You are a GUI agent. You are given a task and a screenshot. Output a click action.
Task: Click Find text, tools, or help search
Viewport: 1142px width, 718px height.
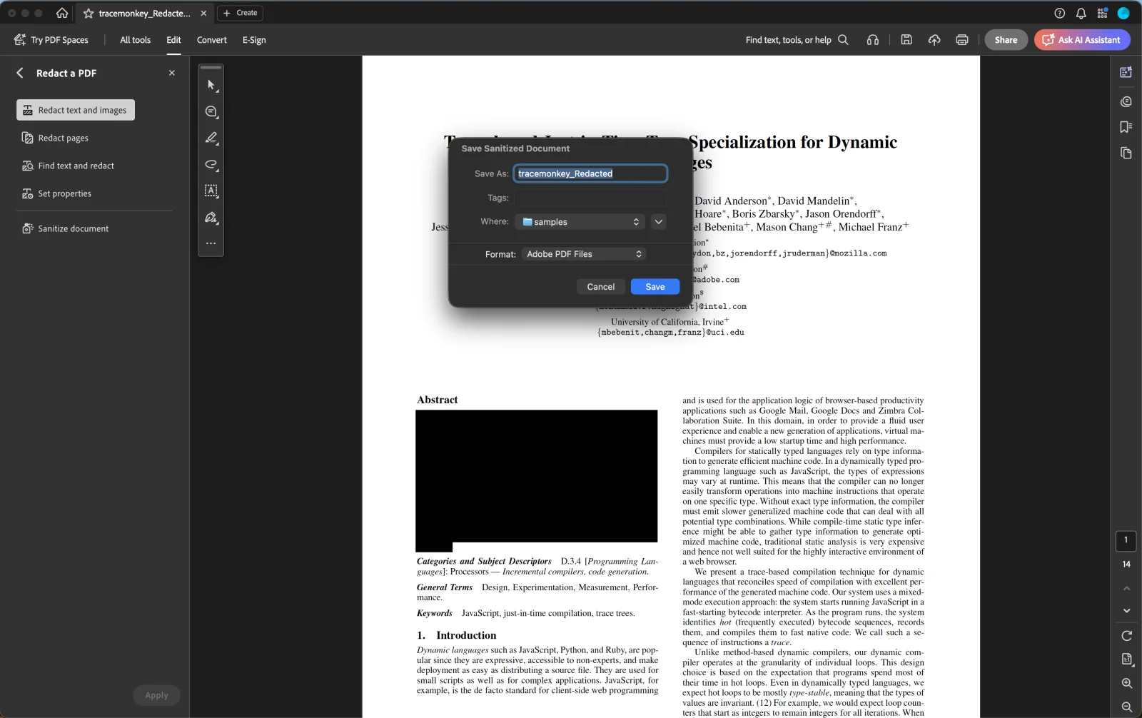pos(797,40)
